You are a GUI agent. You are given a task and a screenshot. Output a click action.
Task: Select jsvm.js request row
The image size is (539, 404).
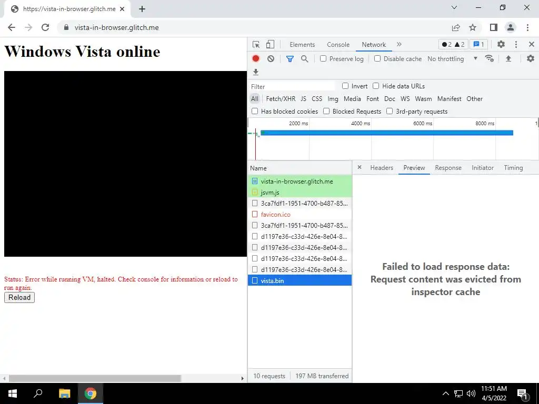(x=300, y=193)
